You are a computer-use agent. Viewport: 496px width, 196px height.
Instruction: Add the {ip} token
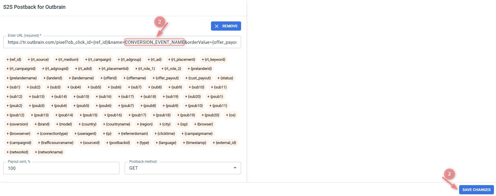point(107,134)
